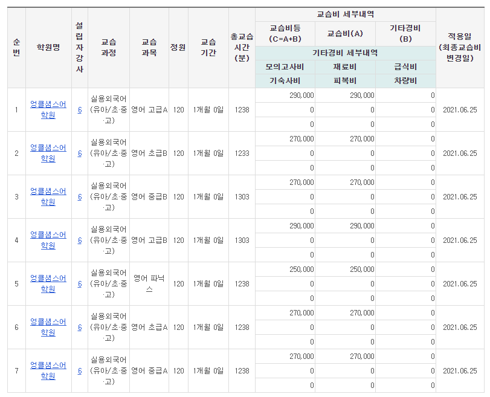Open the 엉클샘스어학원 link in row 1

pyautogui.click(x=48, y=109)
